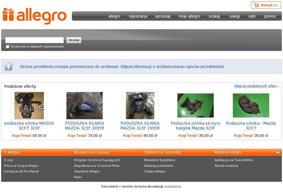The width and height of the screenshot is (283, 192).
Task: Open Fundacja All For Planet link
Action: tap(21, 171)
